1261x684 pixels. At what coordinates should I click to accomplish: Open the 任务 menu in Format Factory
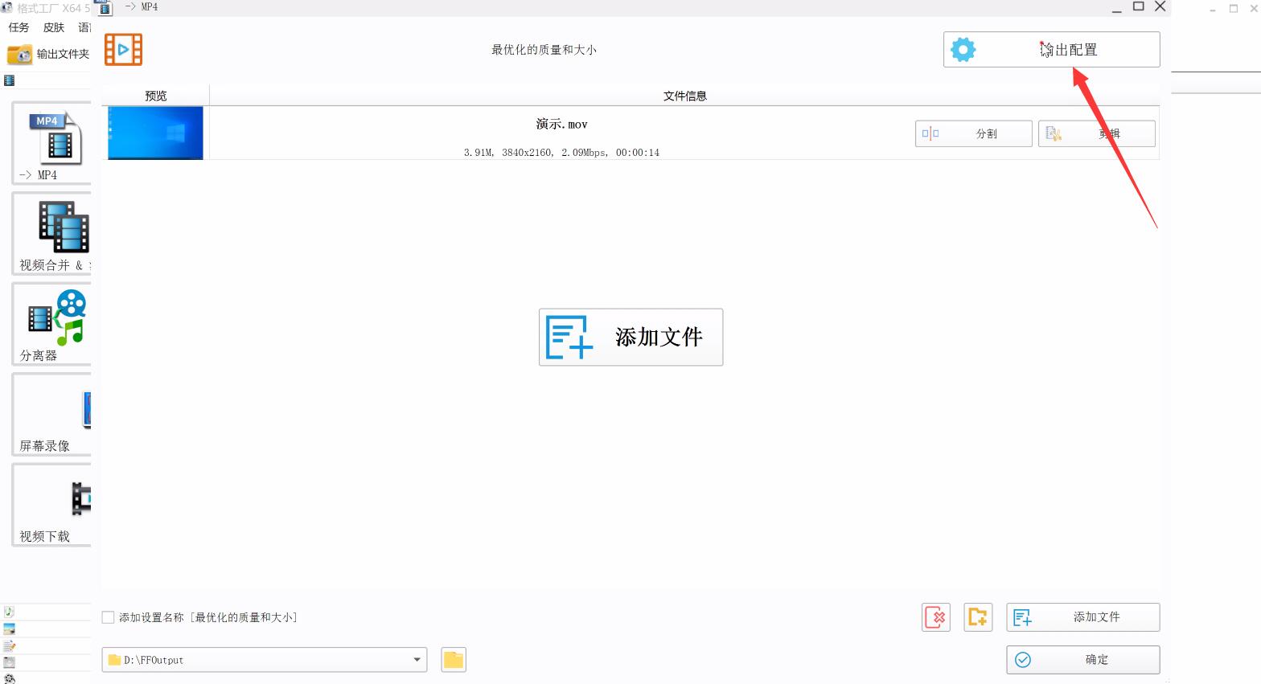pos(18,27)
